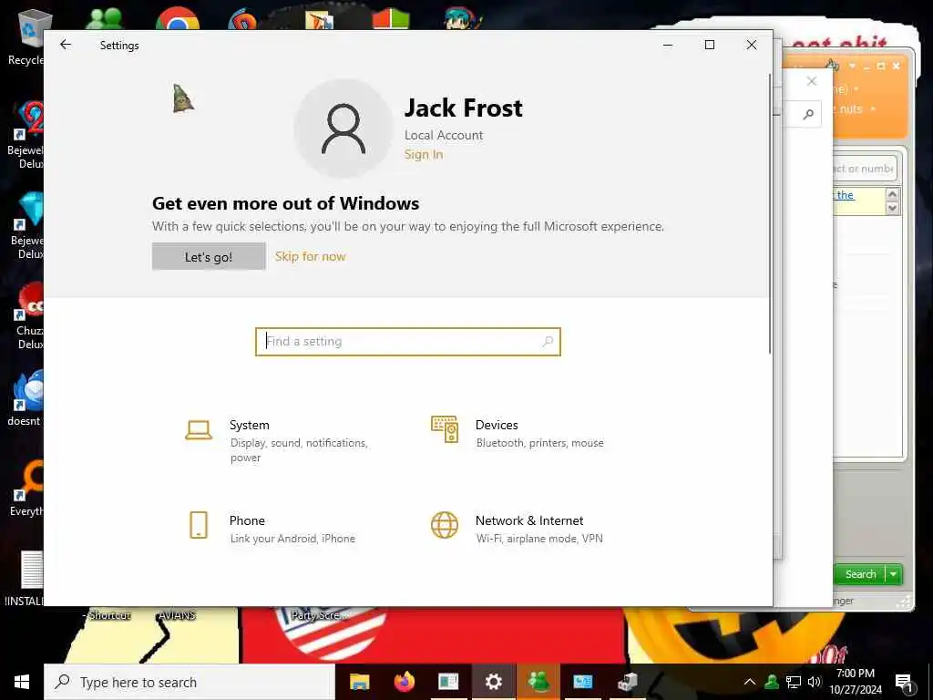Click the magnifier in the background search window
The height and width of the screenshot is (700, 933).
(808, 114)
